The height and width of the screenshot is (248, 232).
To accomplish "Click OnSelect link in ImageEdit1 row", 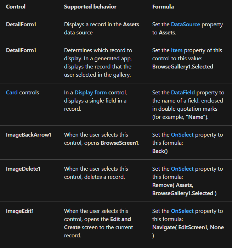I will [x=182, y=211].
